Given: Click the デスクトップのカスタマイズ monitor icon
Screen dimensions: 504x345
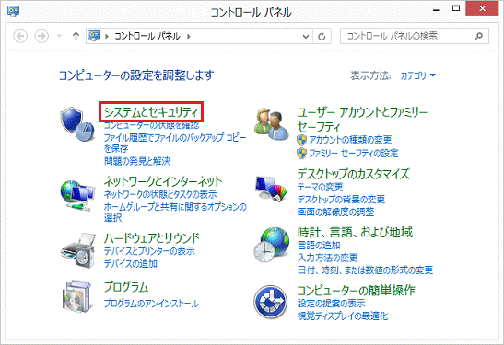Looking at the screenshot, I should click(x=271, y=189).
